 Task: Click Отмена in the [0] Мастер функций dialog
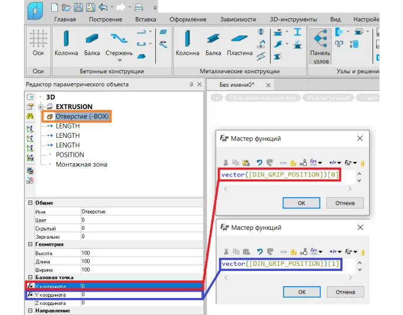(345, 203)
